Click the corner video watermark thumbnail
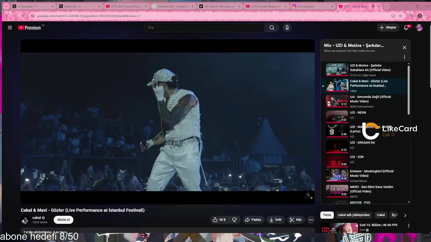The width and height of the screenshot is (431, 242). [x=308, y=195]
